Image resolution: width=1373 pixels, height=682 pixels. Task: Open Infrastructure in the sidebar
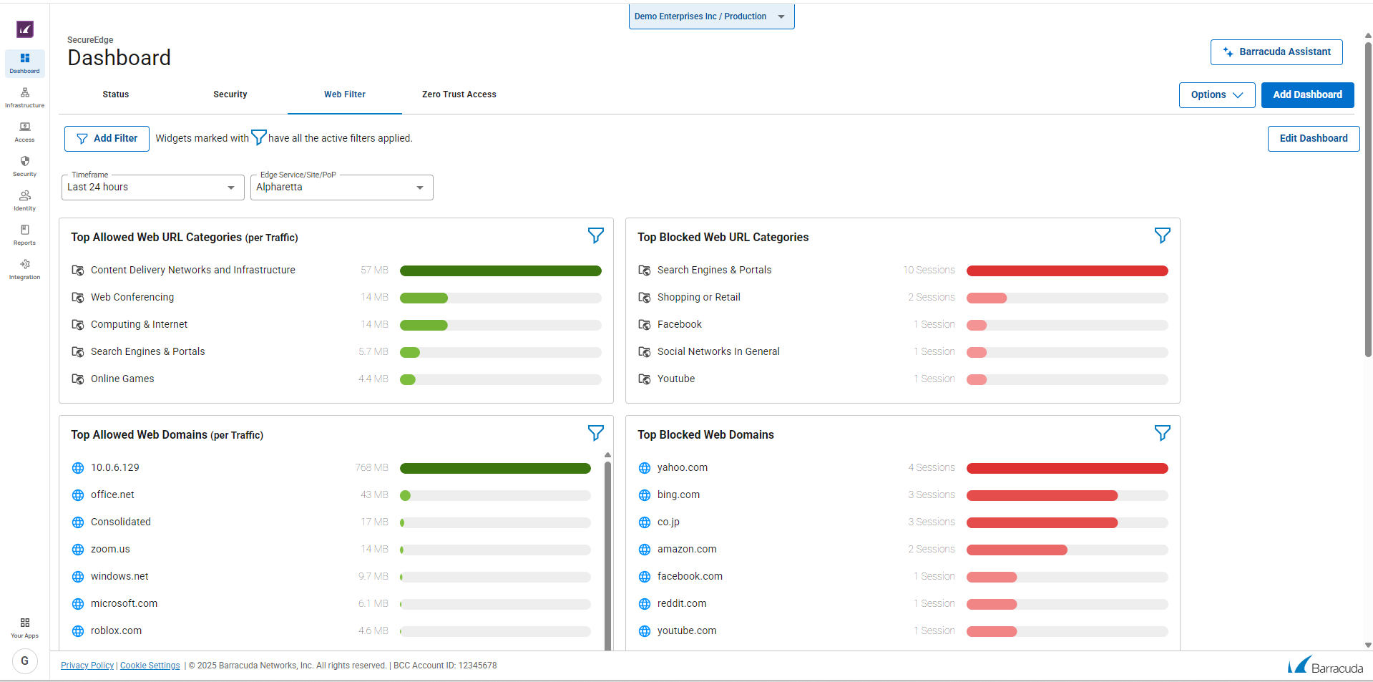[24, 97]
